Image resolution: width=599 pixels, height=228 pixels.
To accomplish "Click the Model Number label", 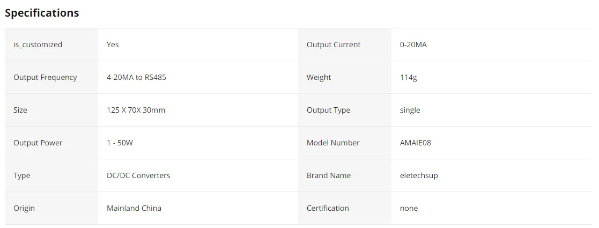I will tap(333, 143).
